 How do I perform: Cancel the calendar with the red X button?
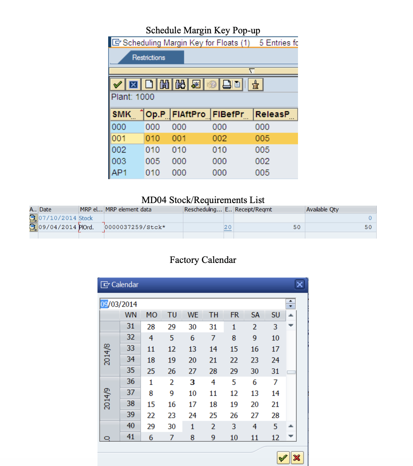pyautogui.click(x=297, y=457)
